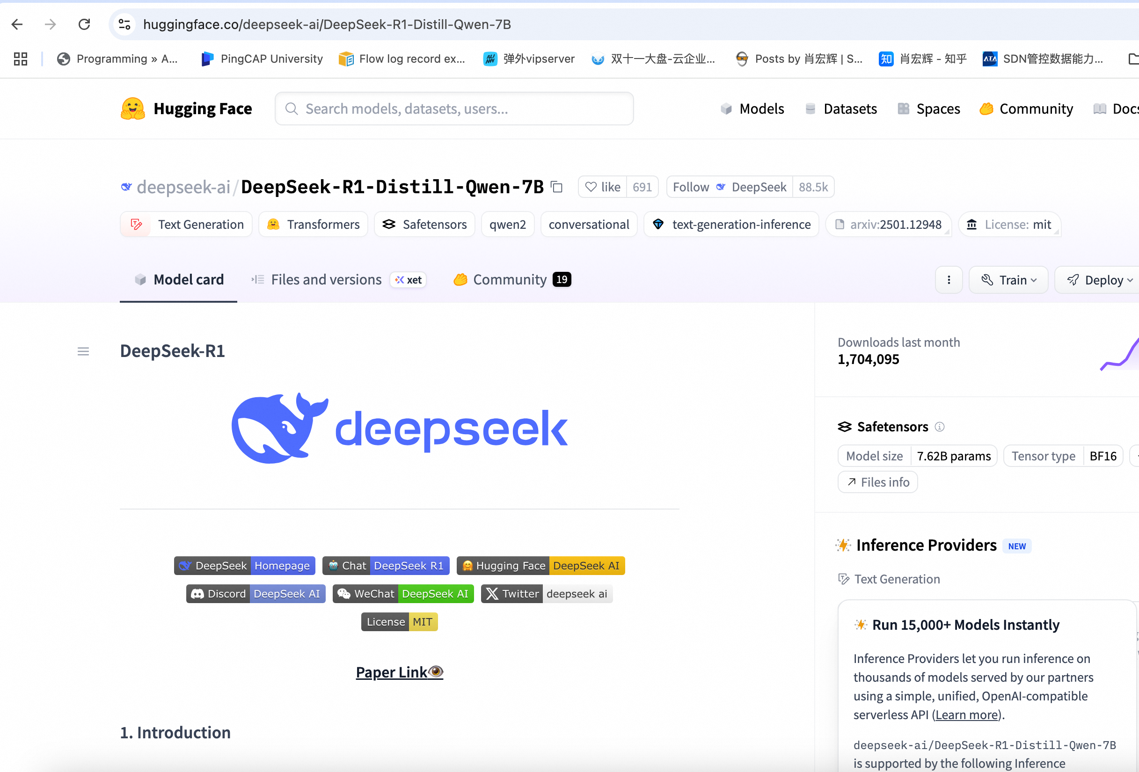Open the Safetensors info tooltip icon
Screen dimensions: 1139x772
(940, 427)
